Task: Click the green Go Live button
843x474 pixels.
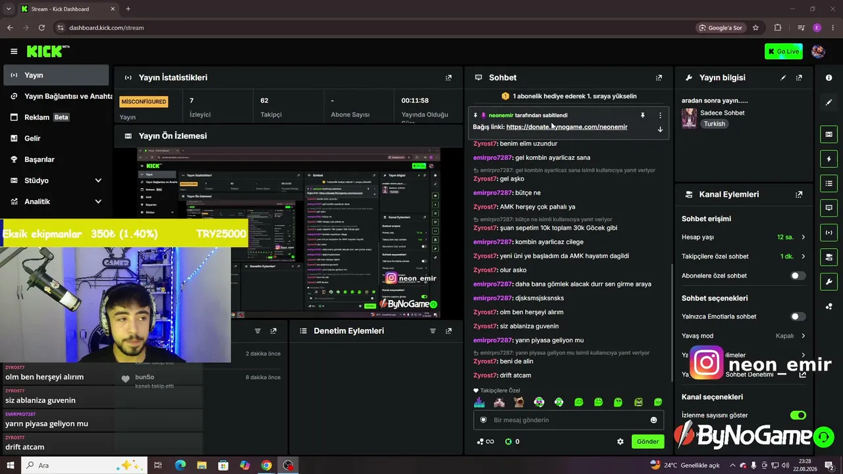Action: (783, 51)
